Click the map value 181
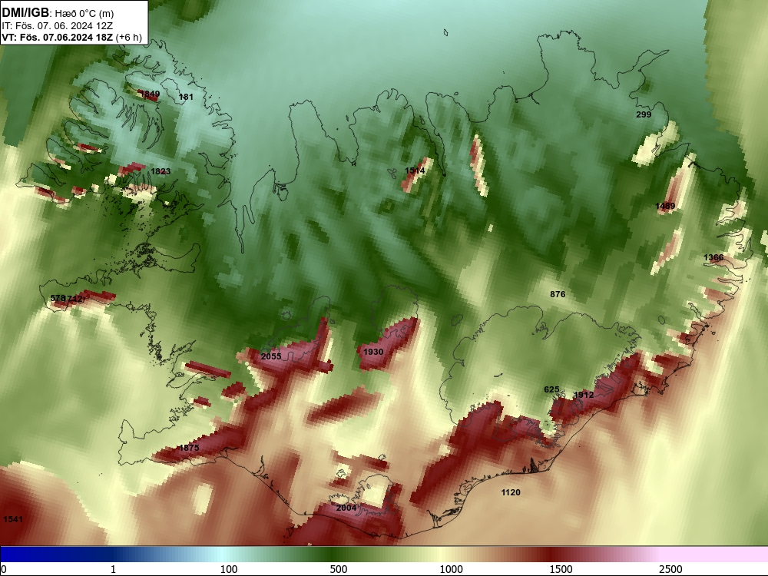The height and width of the screenshot is (576, 768). click(x=186, y=97)
